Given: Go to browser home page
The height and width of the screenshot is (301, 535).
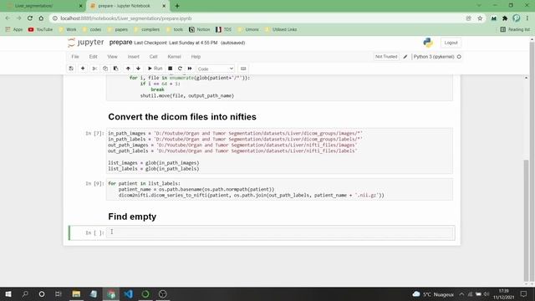Looking at the screenshot, I should (41, 18).
